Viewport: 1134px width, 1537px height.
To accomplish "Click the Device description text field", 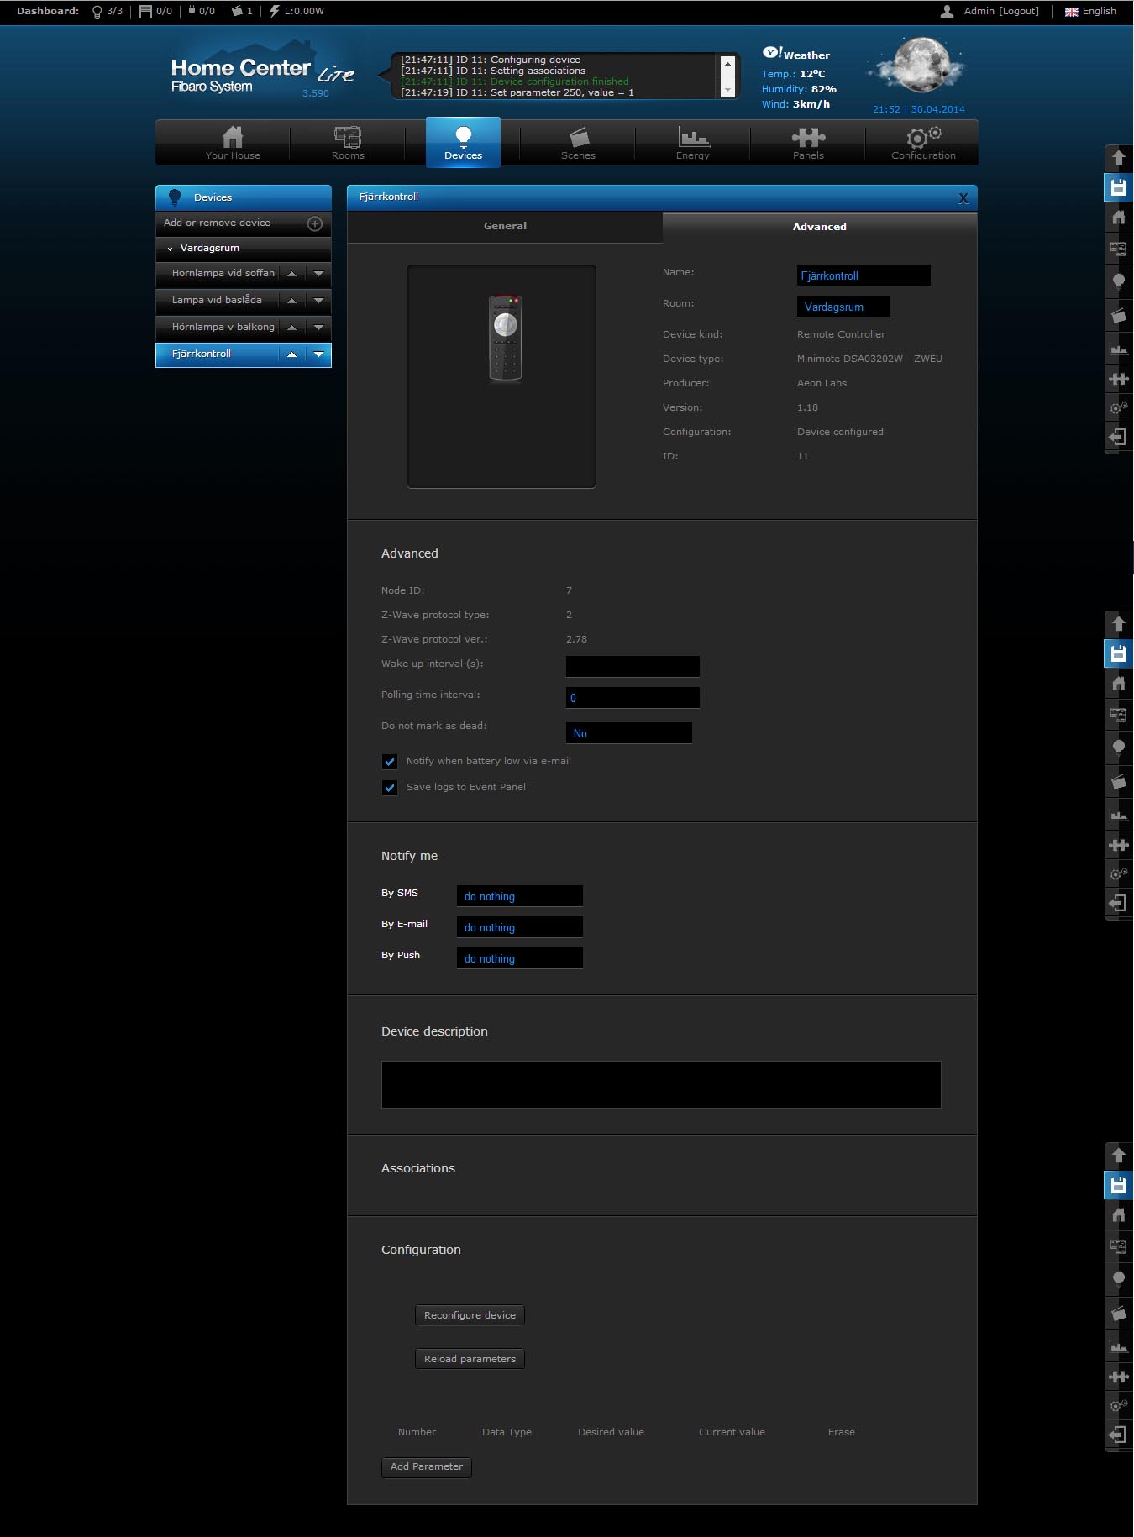I will pyautogui.click(x=661, y=1084).
